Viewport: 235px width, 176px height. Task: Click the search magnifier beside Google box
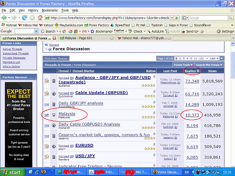coord(230,18)
